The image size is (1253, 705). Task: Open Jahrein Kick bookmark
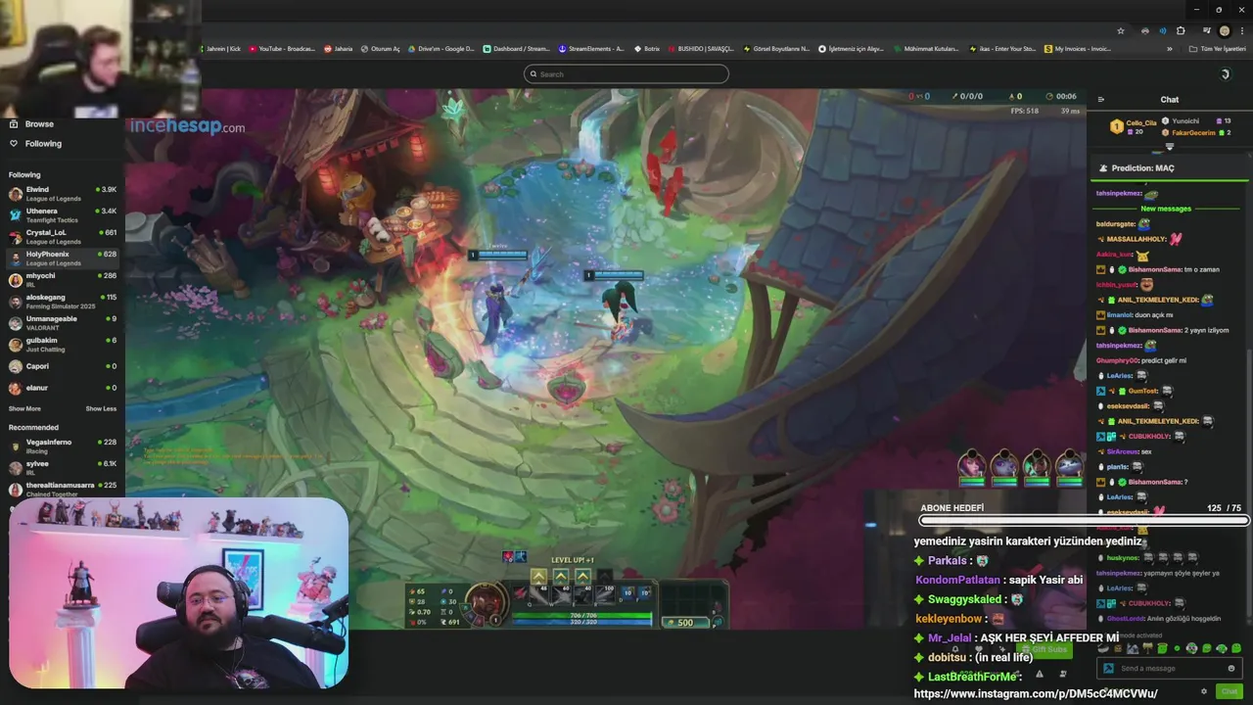pyautogui.click(x=222, y=49)
